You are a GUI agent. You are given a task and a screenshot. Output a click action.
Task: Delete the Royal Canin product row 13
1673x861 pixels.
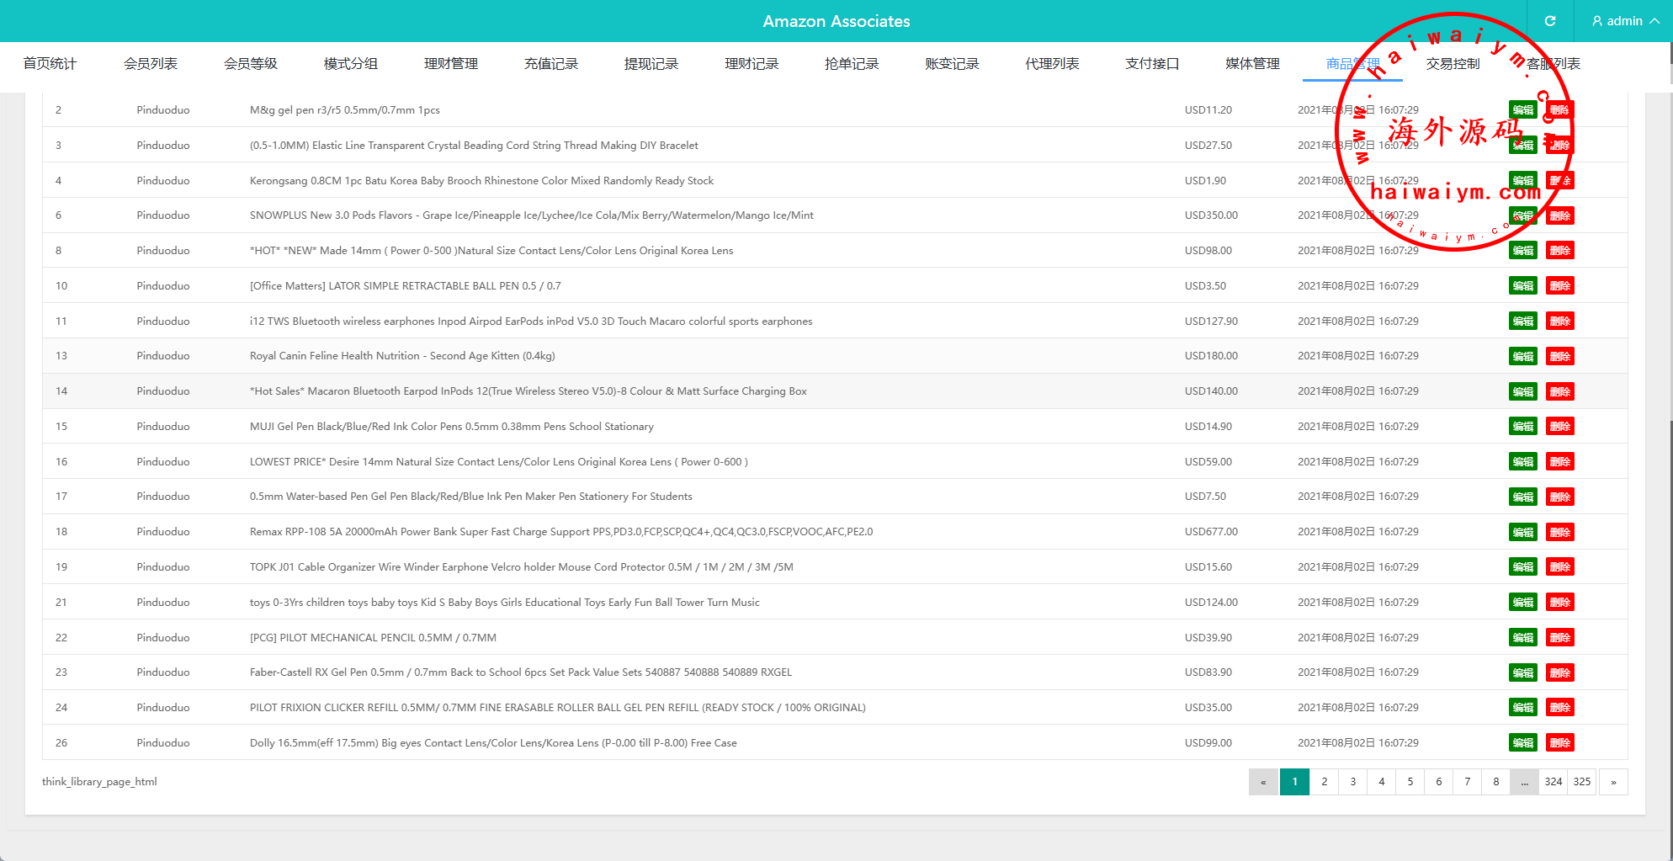point(1559,356)
